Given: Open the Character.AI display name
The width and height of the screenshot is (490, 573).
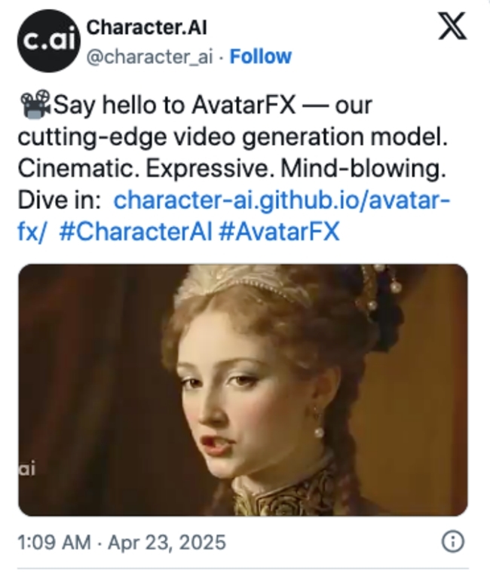Looking at the screenshot, I should (x=146, y=27).
